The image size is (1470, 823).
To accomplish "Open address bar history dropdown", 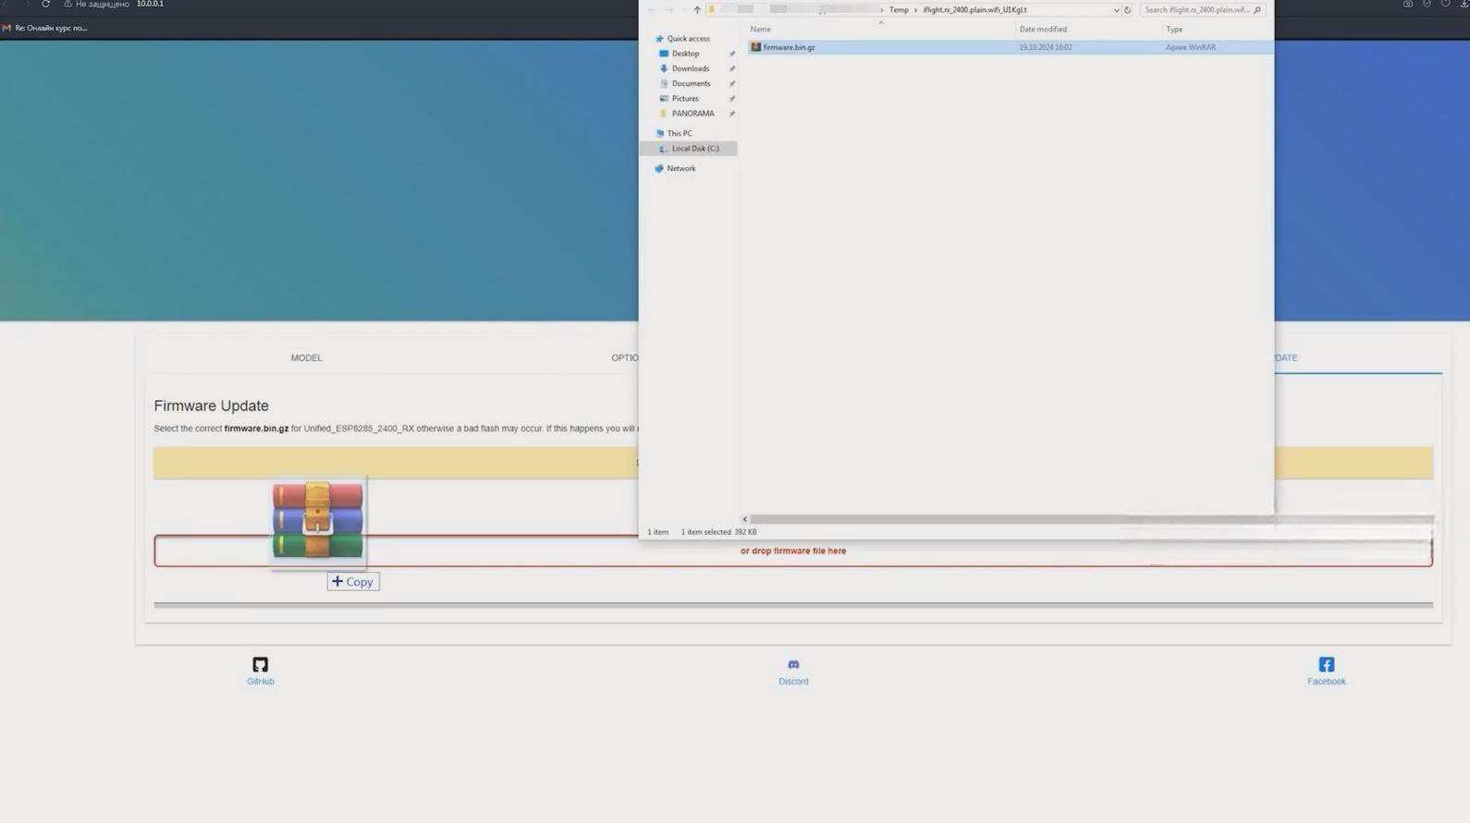I will click(1116, 10).
